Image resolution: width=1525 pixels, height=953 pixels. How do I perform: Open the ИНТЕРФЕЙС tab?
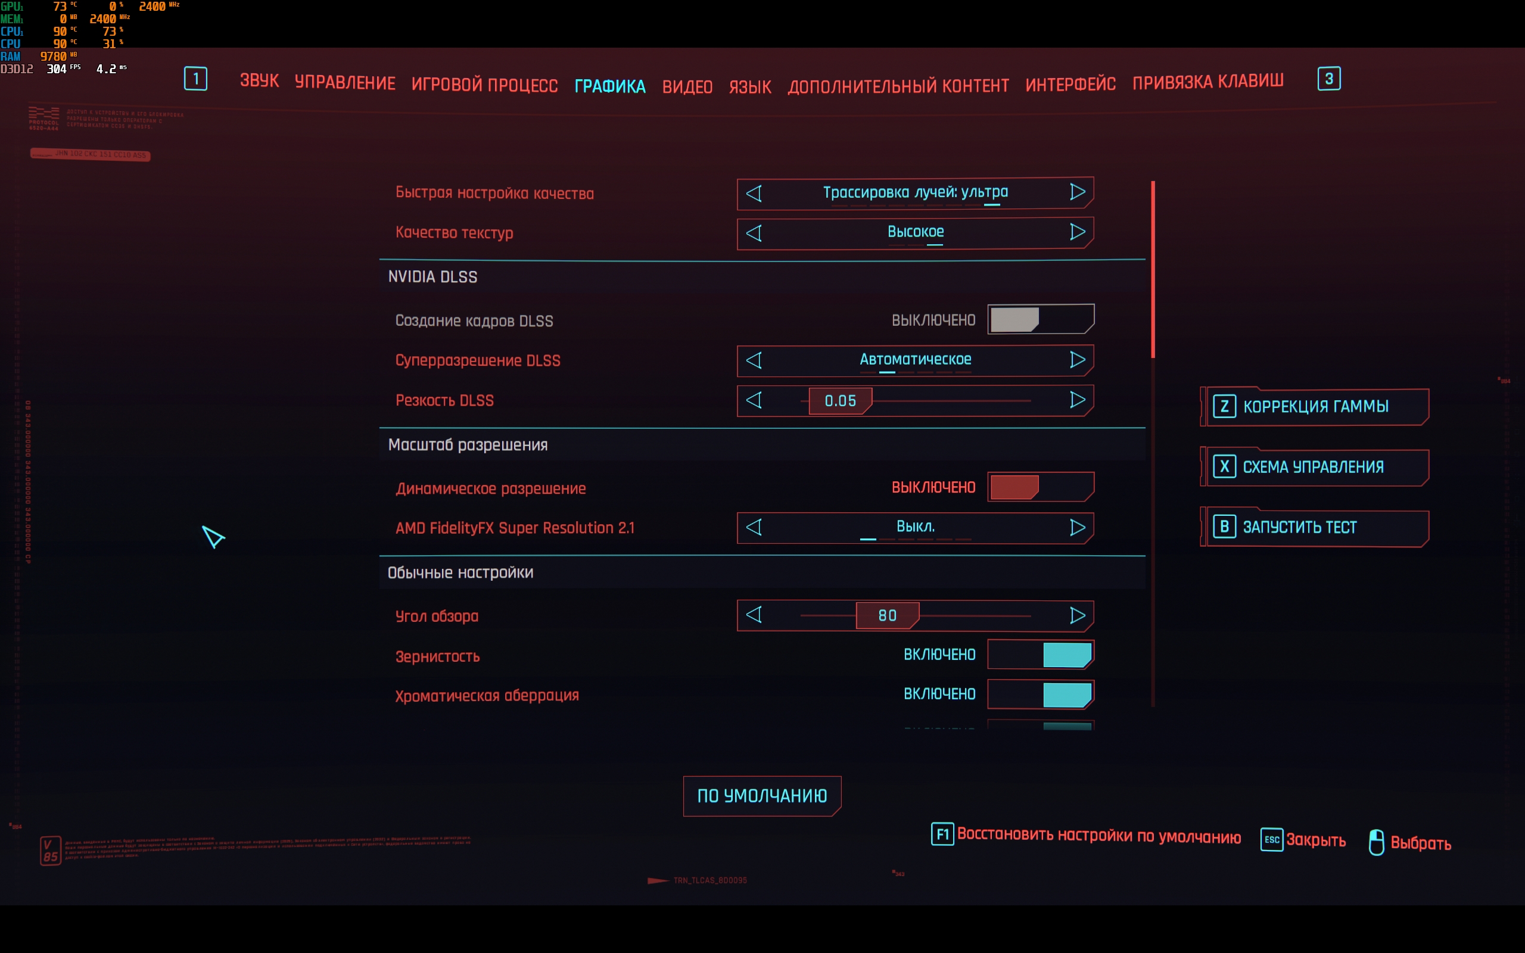[1070, 85]
